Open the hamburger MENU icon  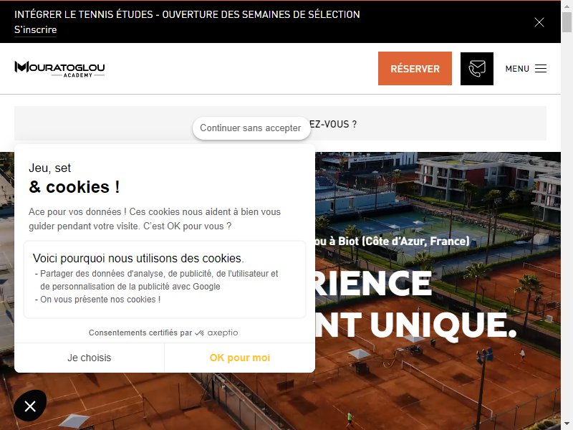[x=541, y=68]
